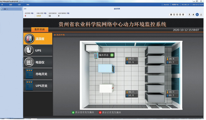
Task: Click the 19.7℃ 61.5 sensor reading
Action: point(132,61)
